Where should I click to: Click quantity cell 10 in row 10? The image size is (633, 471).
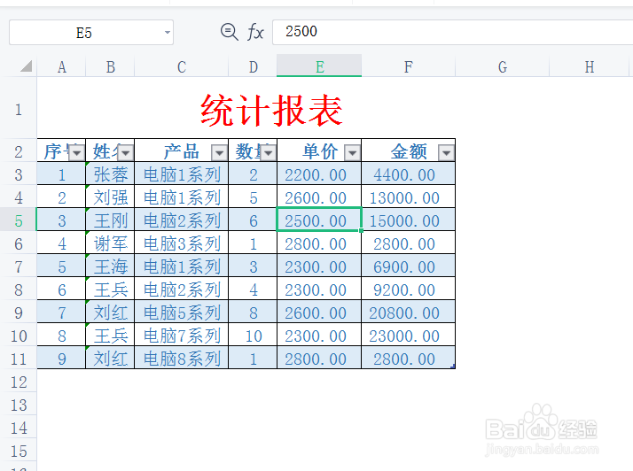pos(254,336)
